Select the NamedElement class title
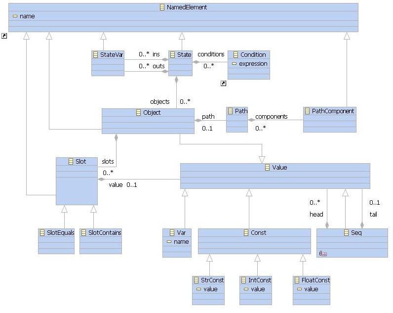Image resolution: width=393 pixels, height=313 pixels. tap(187, 7)
